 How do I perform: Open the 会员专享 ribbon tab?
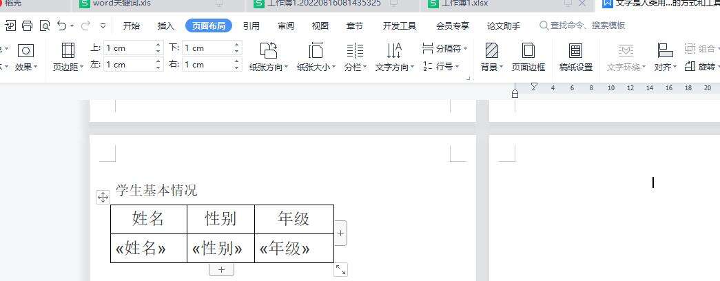(x=452, y=25)
